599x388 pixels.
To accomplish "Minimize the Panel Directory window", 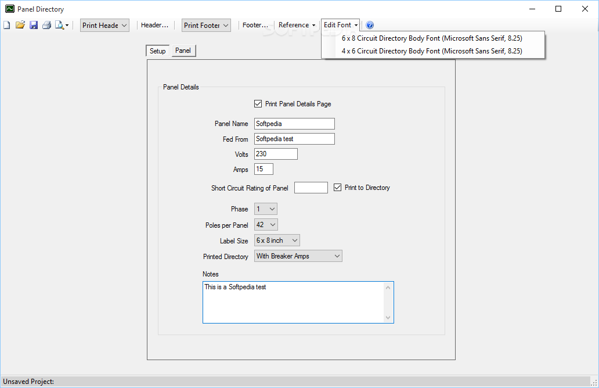I will pos(532,9).
